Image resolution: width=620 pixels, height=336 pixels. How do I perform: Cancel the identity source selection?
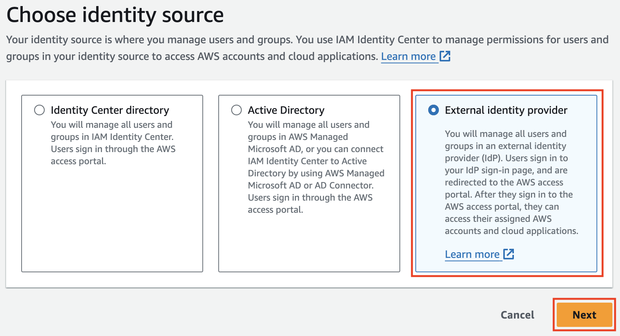[x=517, y=315]
